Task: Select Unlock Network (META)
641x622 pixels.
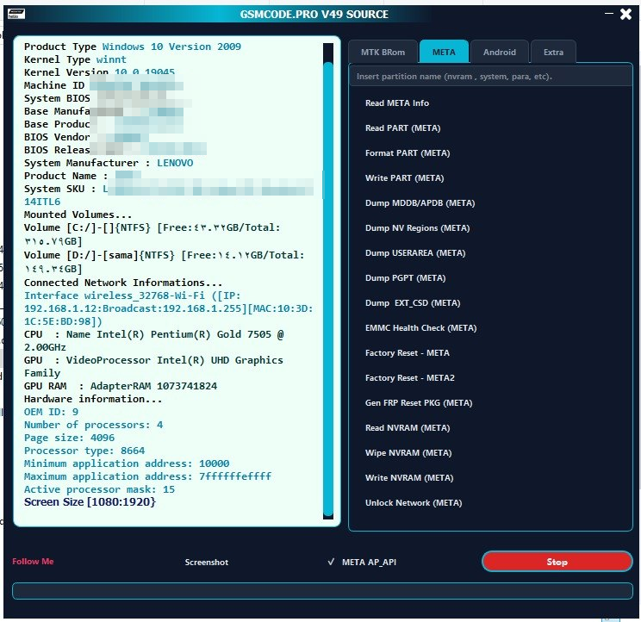Action: [x=414, y=502]
